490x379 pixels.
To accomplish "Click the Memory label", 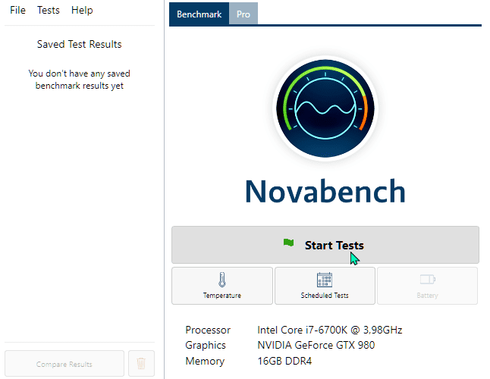I will click(205, 362).
